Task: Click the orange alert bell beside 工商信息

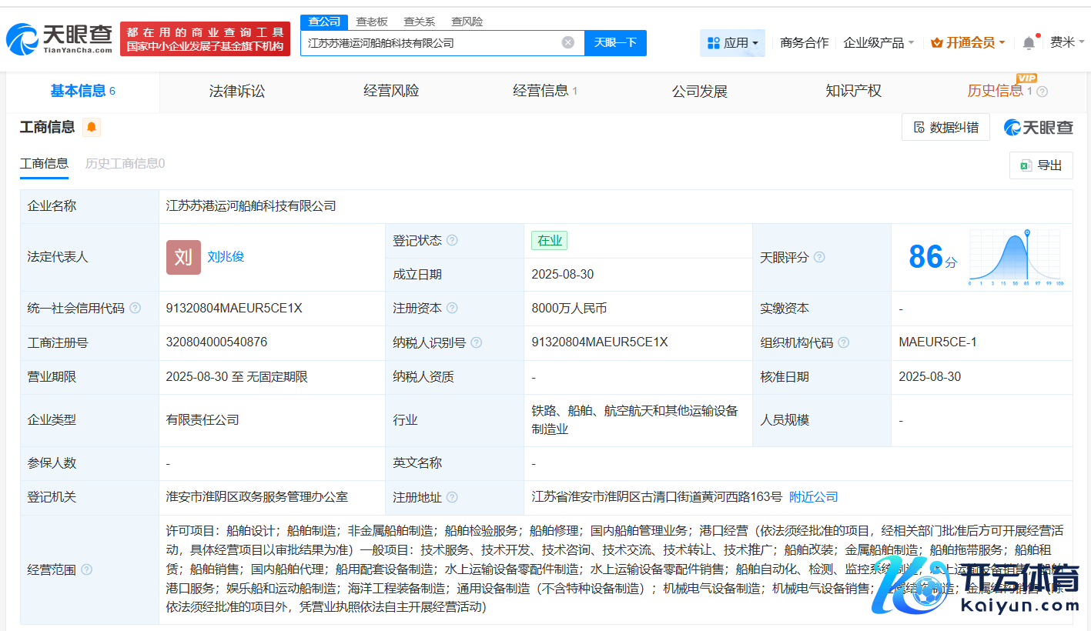Action: [92, 127]
